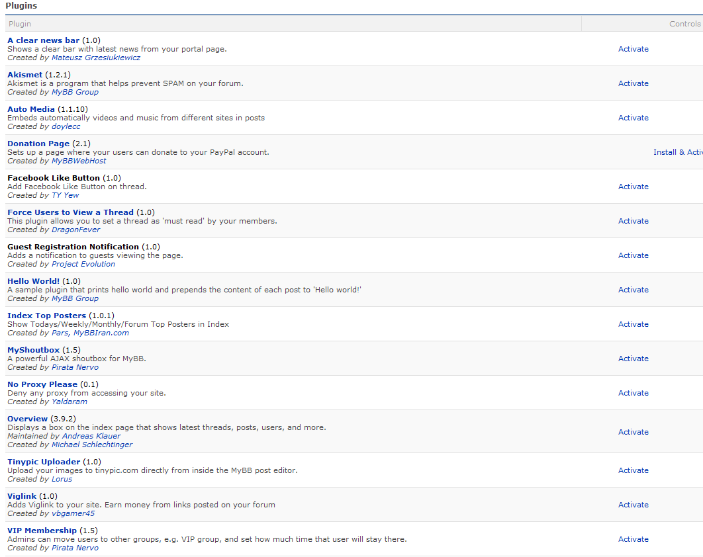Open author Yaldaram link

(70, 402)
